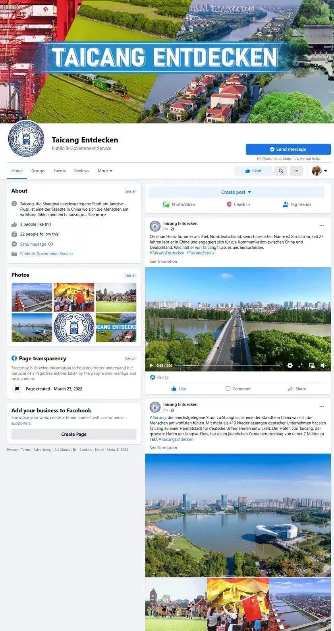Go to the Reviews tab
The height and width of the screenshot is (631, 334).
[81, 171]
